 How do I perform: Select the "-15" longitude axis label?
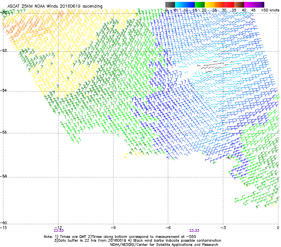[x=3, y=228]
